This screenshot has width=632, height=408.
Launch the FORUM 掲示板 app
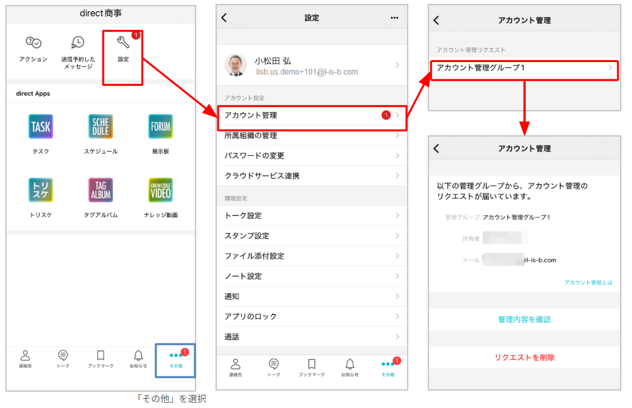coord(160,127)
